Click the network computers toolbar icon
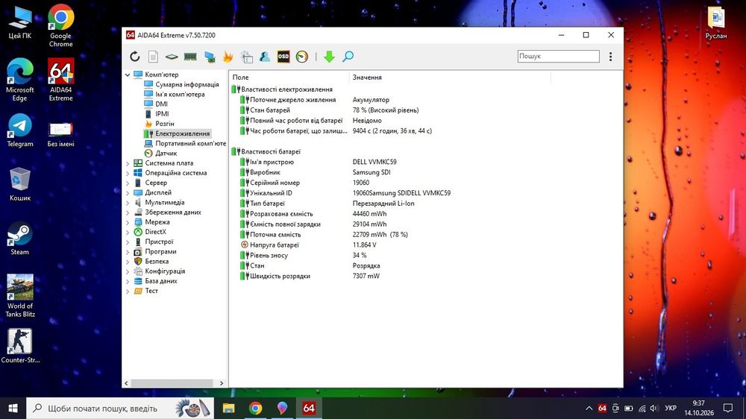 pos(210,57)
